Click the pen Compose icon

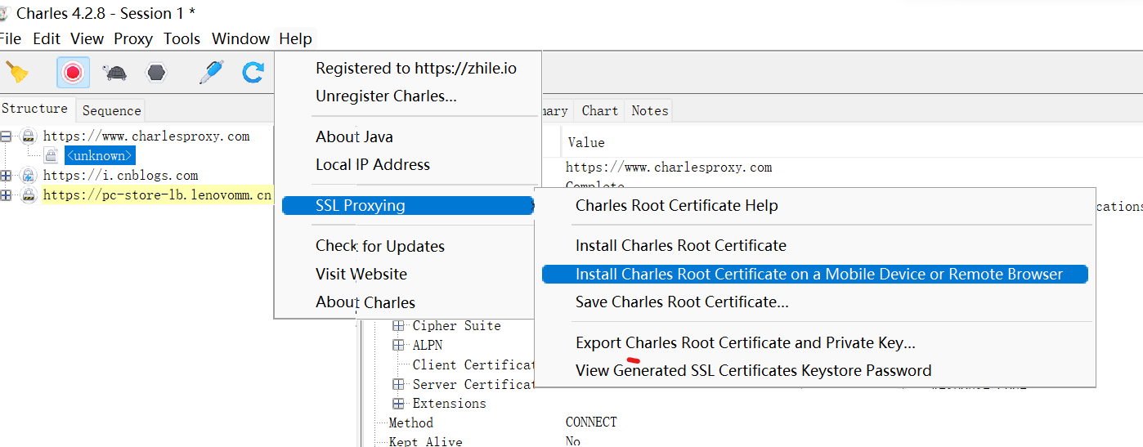point(211,73)
